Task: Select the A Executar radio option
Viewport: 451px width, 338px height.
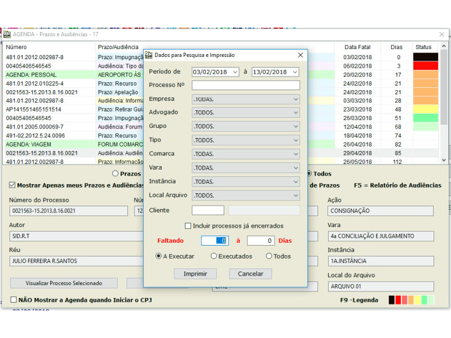Action: point(159,256)
